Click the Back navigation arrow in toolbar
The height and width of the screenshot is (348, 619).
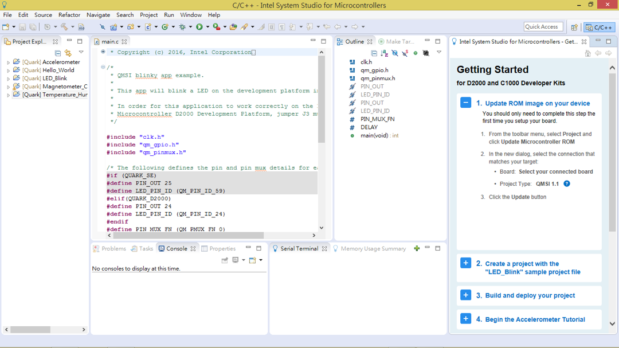click(x=338, y=27)
